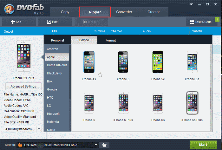Click the Advanced Settings button
This screenshot has width=222, height=150.
tap(23, 86)
